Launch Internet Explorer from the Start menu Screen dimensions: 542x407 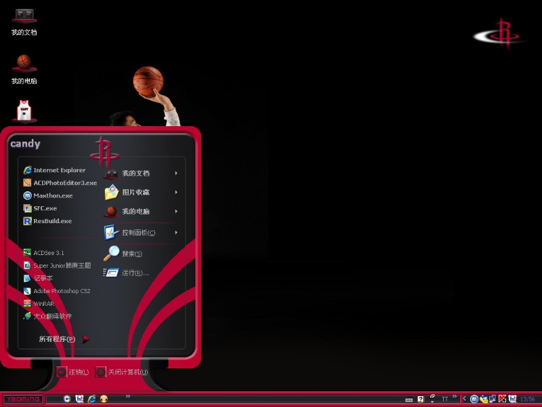55,170
